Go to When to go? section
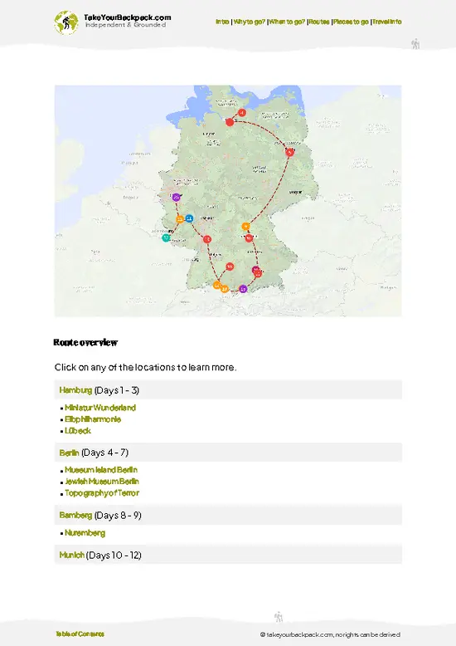The height and width of the screenshot is (646, 456). (287, 22)
